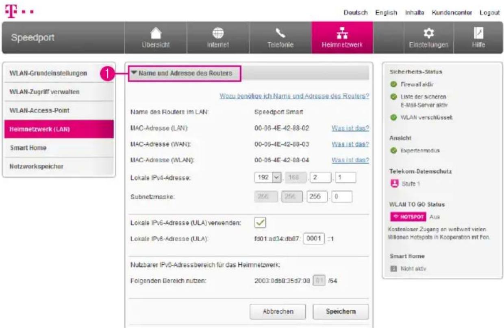Open the Übersicht home tab
This screenshot has height=328, width=504.
[x=156, y=38]
